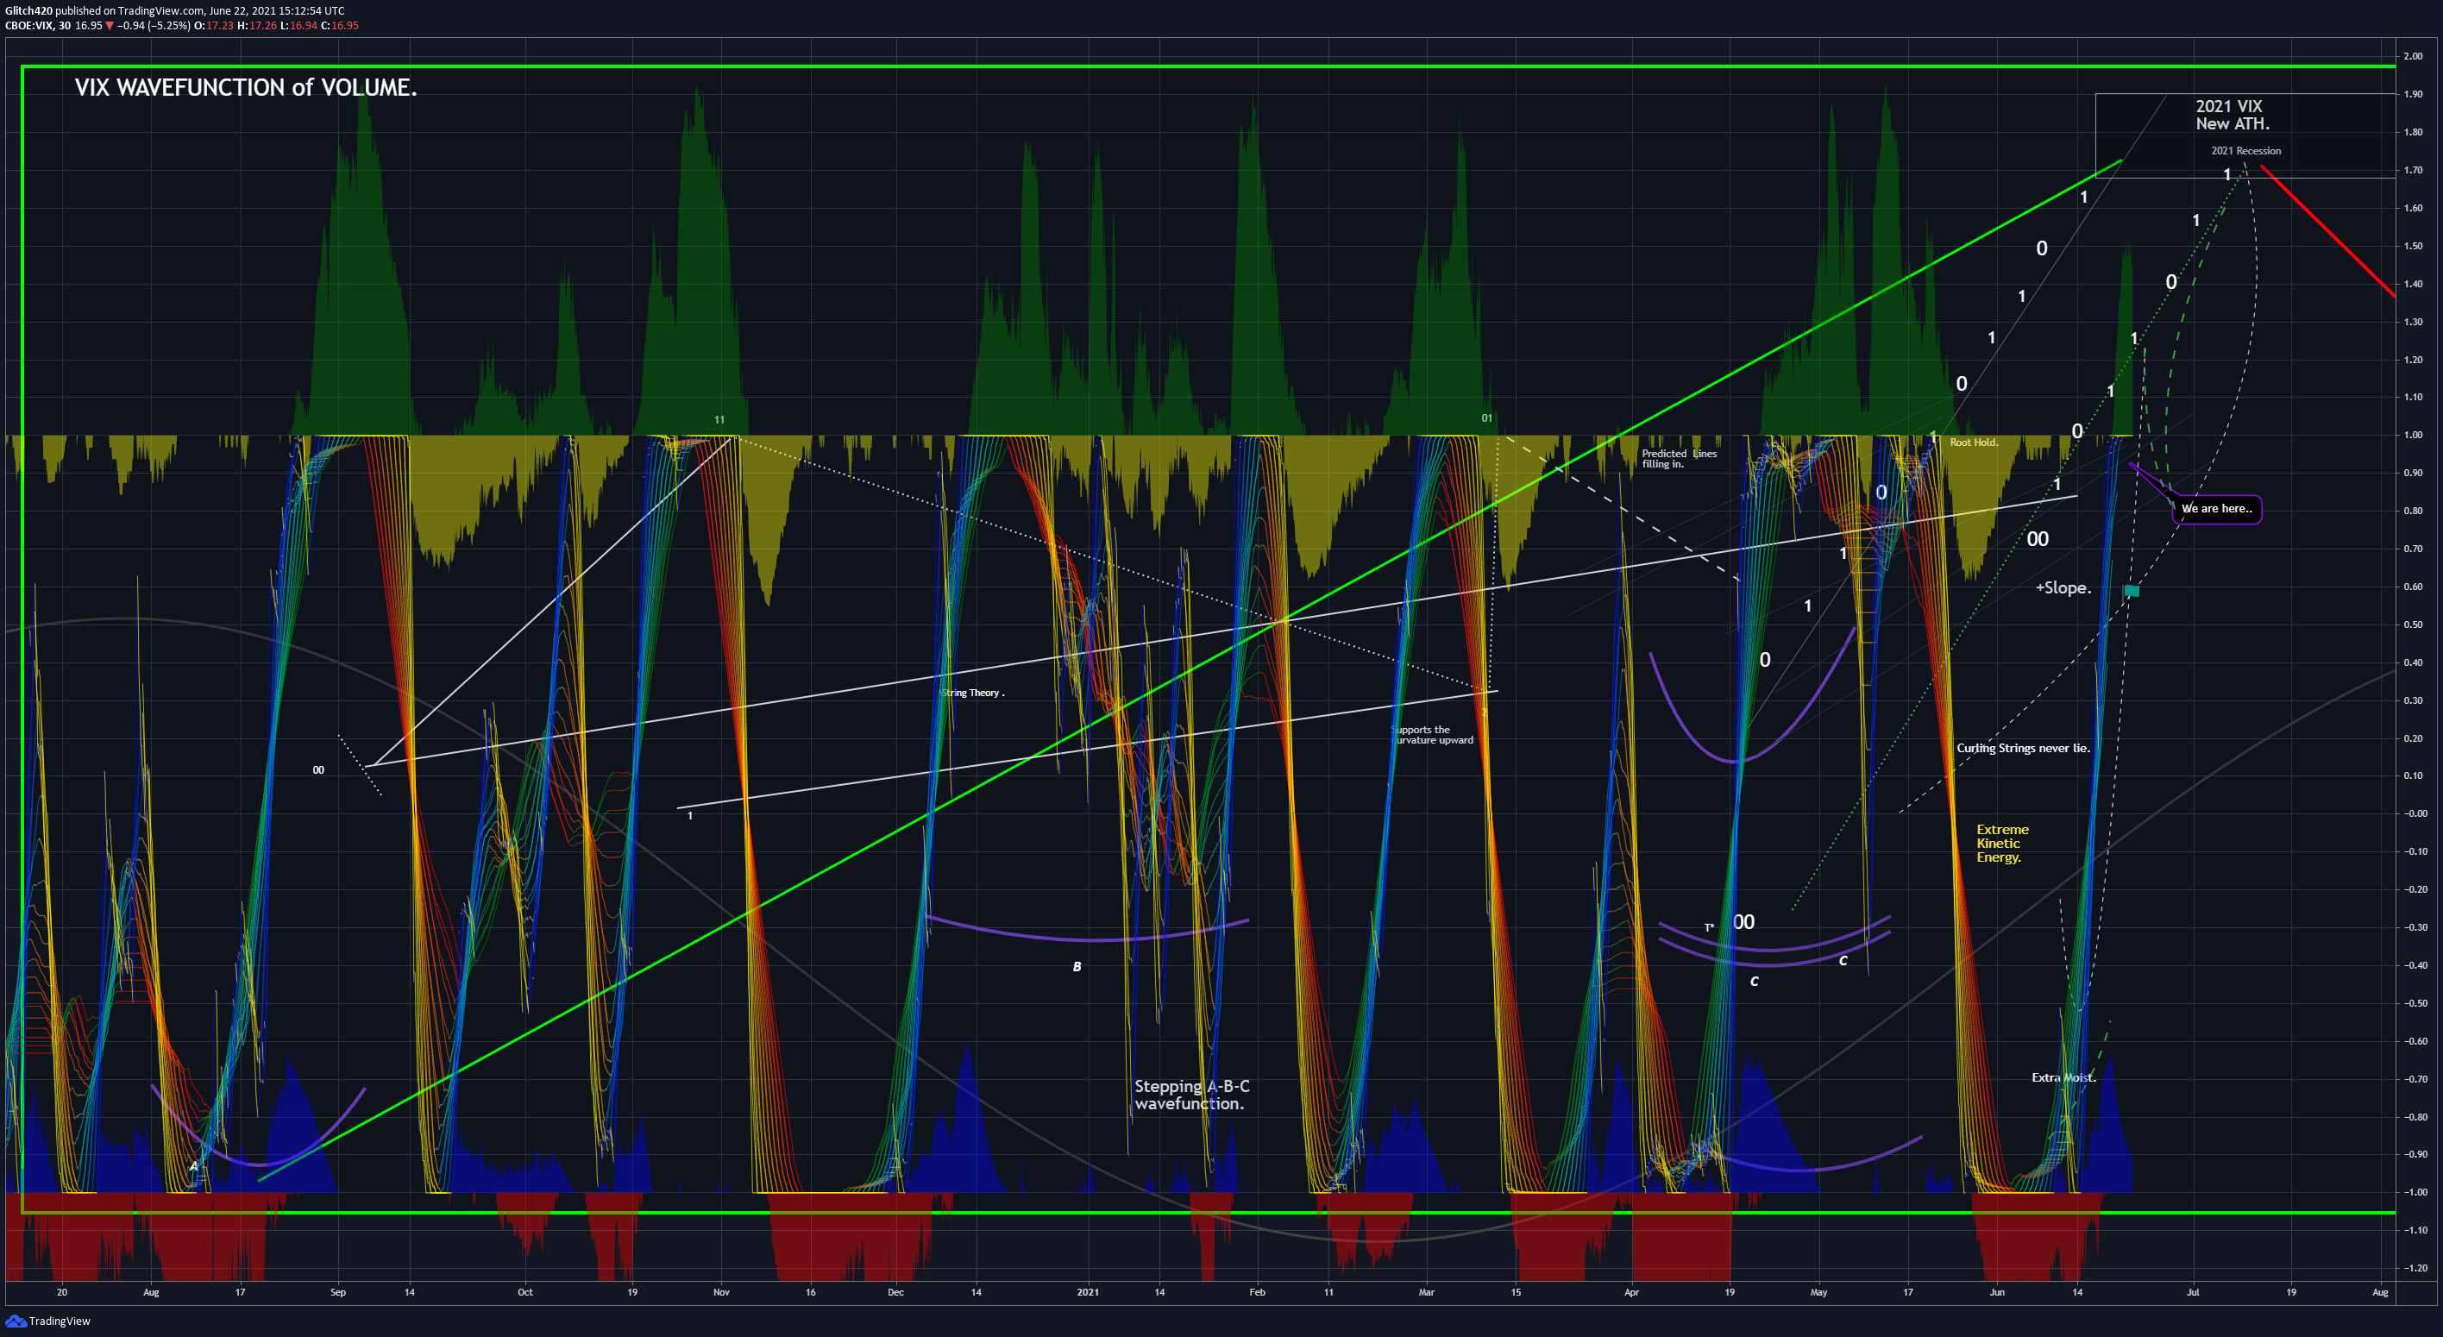Click the Sep date on time axis
2443x1337 pixels.
[338, 1292]
